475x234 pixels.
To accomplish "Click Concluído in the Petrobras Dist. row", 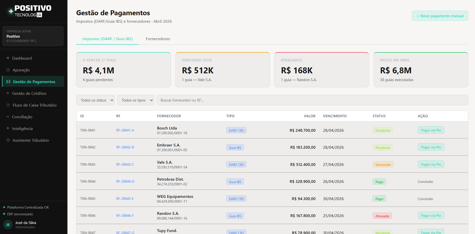I will (x=425, y=182).
